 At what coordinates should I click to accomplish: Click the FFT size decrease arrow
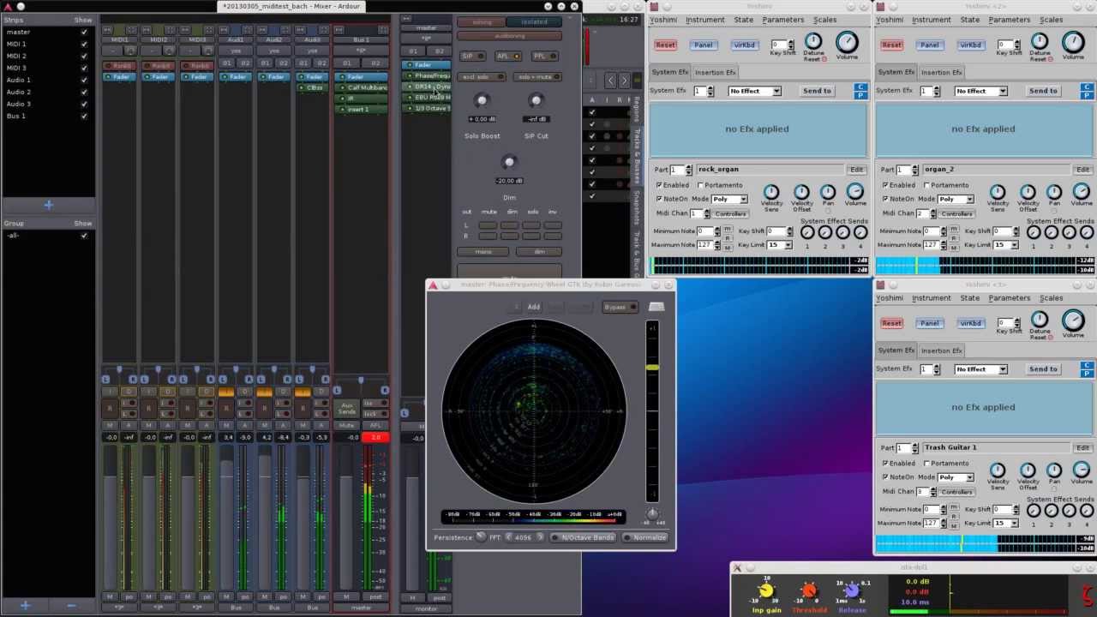coord(508,537)
